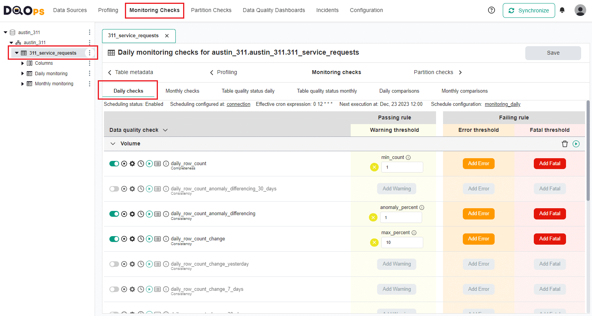Click the clock schedule icon on daily_row_count_change
The width and height of the screenshot is (592, 316).
tap(141, 238)
